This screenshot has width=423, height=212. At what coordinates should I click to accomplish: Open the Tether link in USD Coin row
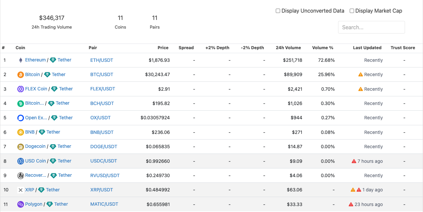64,161
